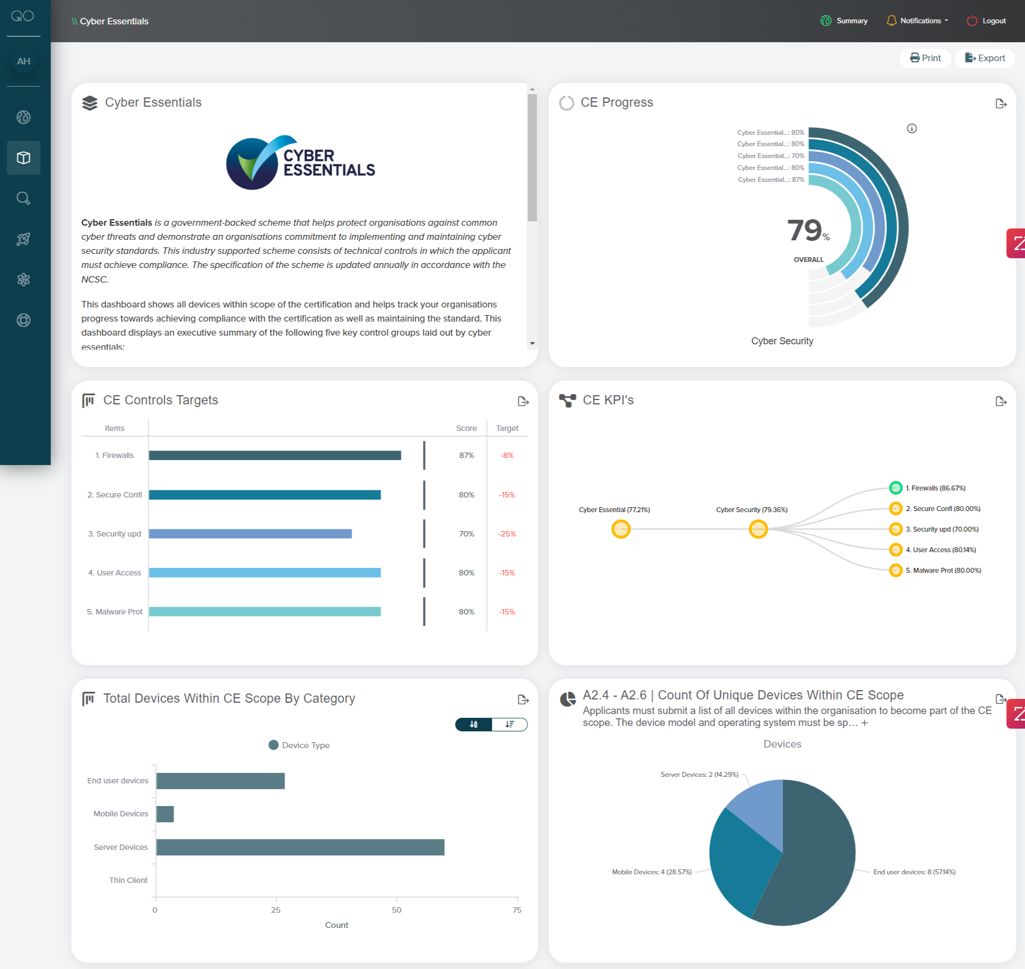This screenshot has width=1025, height=969.
Task: Toggle the Device Type legend item
Action: pyautogui.click(x=299, y=745)
